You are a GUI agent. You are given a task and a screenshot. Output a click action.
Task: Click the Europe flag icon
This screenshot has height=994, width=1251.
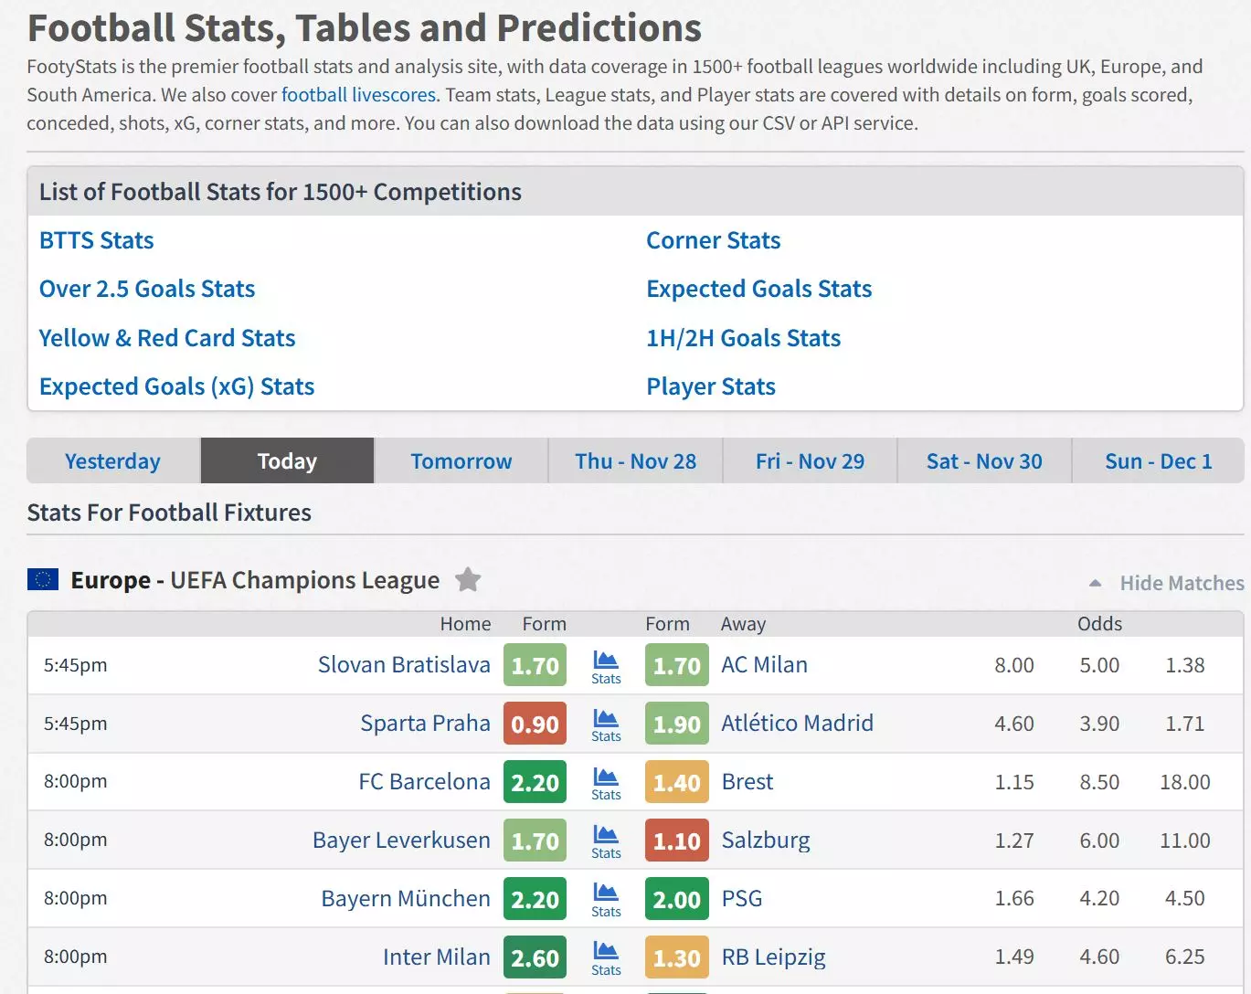coord(43,579)
